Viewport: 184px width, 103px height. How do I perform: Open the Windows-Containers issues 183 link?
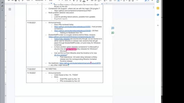click(x=72, y=37)
